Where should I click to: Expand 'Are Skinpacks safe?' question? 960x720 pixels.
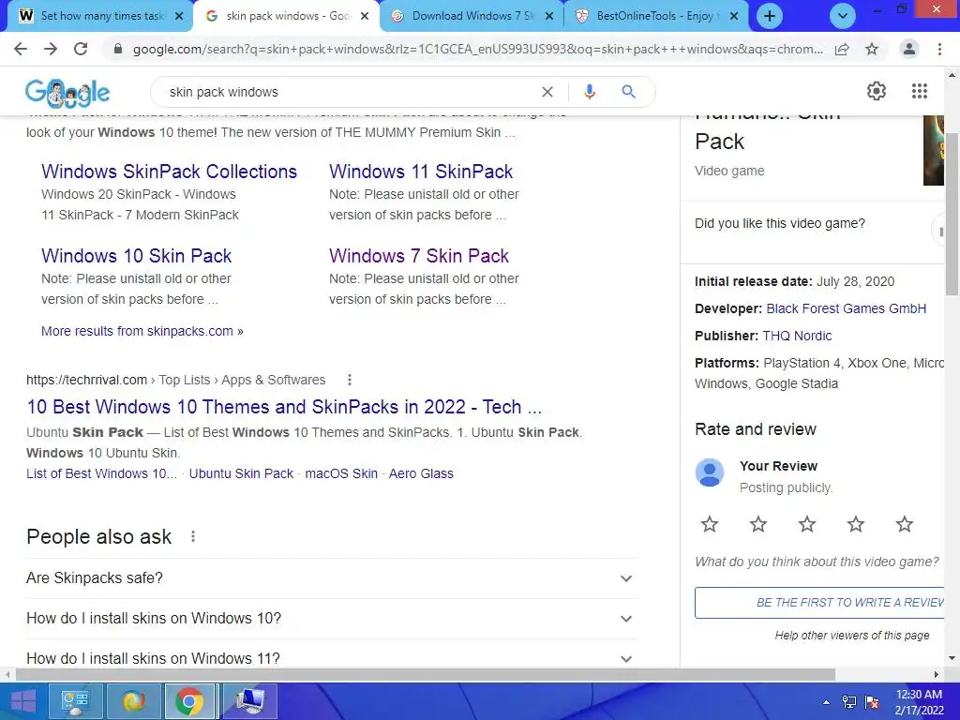[331, 577]
